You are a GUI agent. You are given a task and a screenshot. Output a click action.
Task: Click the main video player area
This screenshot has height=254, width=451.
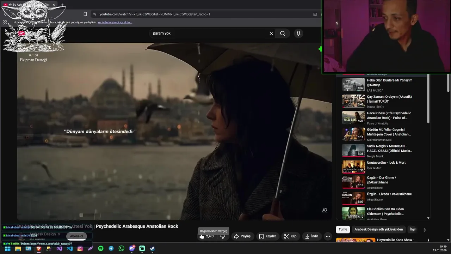pyautogui.click(x=174, y=131)
